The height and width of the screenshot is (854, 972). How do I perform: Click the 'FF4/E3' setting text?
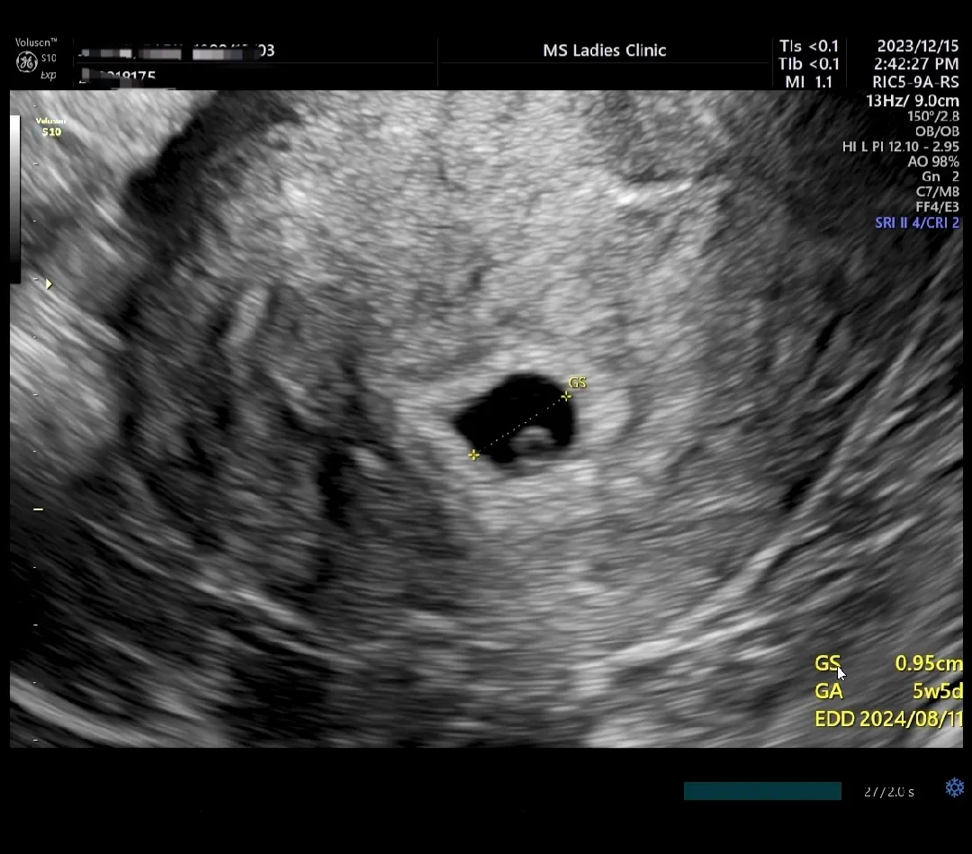point(937,207)
